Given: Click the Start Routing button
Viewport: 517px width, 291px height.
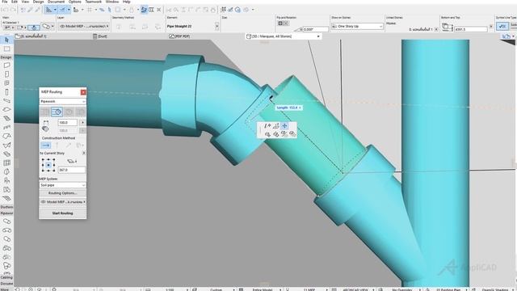Looking at the screenshot, I should tap(63, 213).
